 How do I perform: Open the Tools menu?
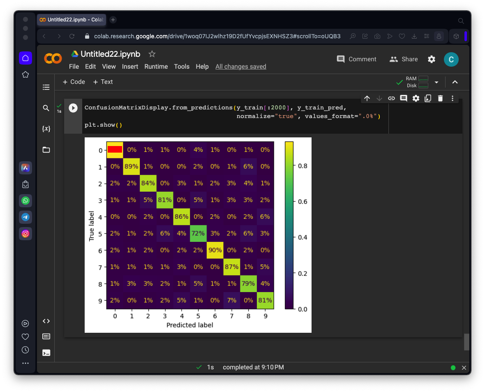[182, 67]
